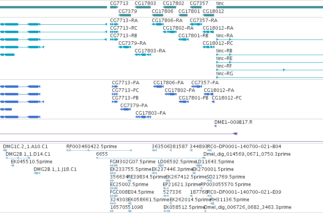Screen dimensions: 323x213
Task: Select protein CG18012-PA
Action: [x=219, y=90]
